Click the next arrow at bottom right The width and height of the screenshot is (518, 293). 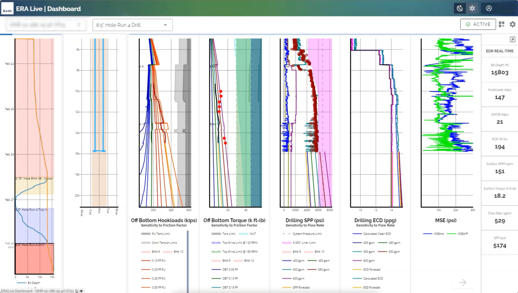(x=462, y=282)
